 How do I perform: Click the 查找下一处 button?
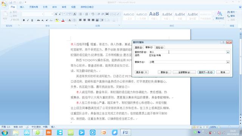coord(206,72)
